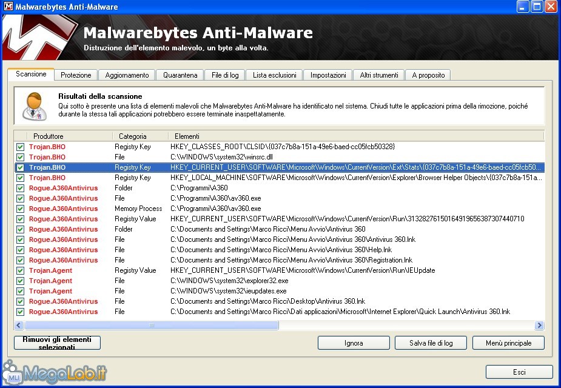
Task: Sort by the Produttore column header
Action: (x=70, y=136)
